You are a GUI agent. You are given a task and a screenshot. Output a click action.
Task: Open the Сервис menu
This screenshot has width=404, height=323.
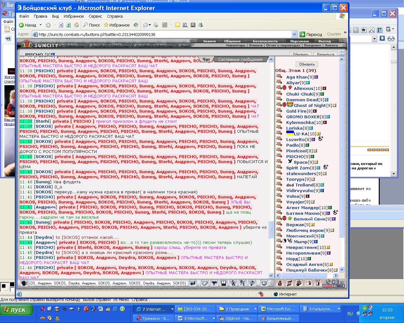point(95,16)
